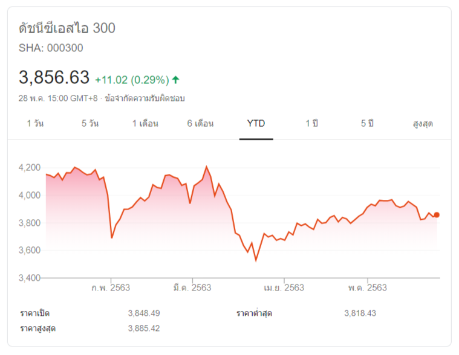Screen dimensions: 459x355
Task: View the 5 ปี chart range
Action: [367, 124]
